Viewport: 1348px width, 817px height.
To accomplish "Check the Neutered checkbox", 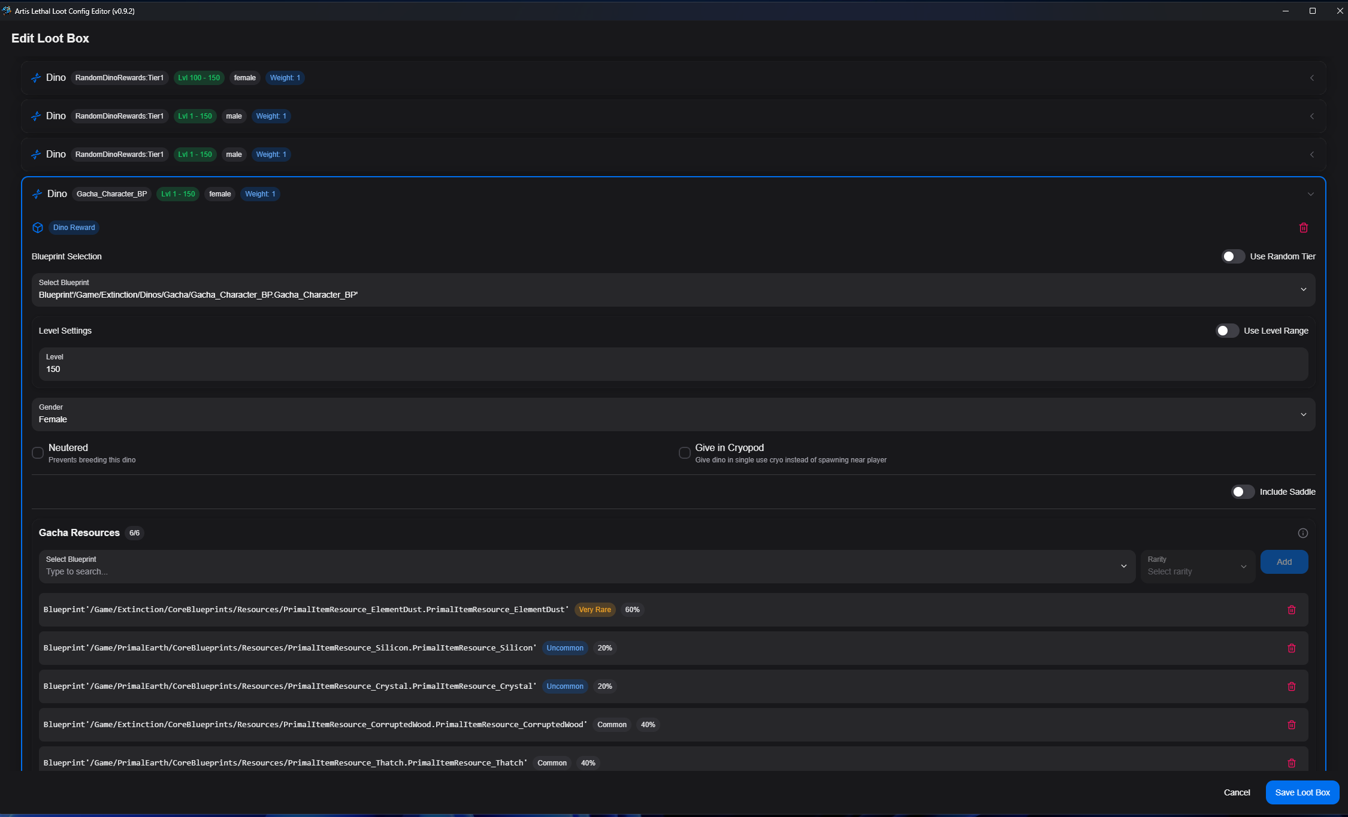I will click(38, 453).
